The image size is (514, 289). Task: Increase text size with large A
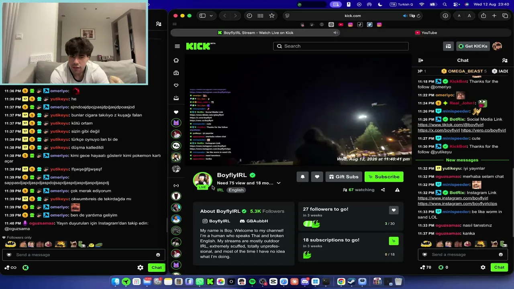pos(469,16)
